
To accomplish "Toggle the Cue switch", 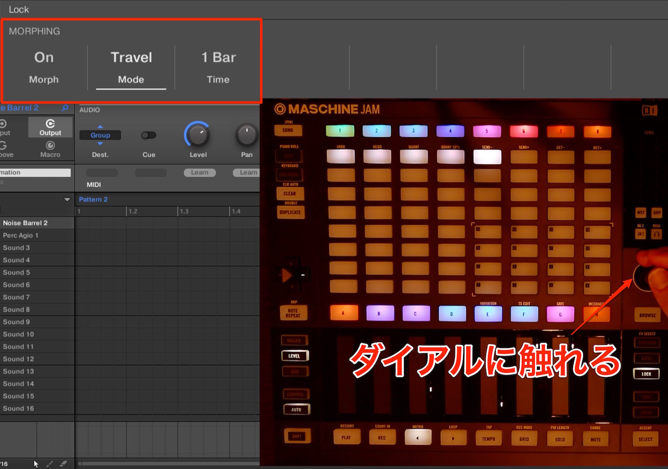I will 148,135.
